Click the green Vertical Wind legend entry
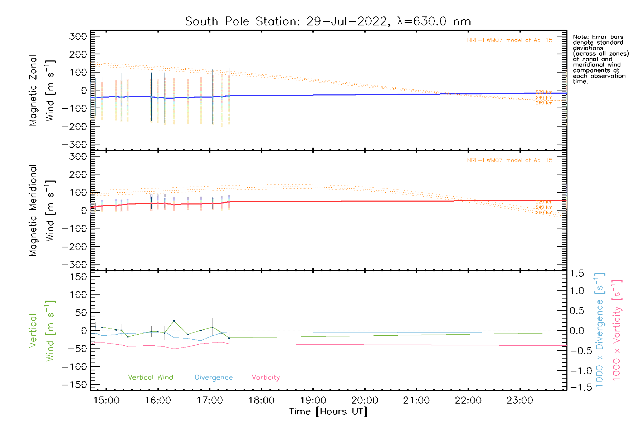The height and width of the screenshot is (429, 644). (150, 378)
